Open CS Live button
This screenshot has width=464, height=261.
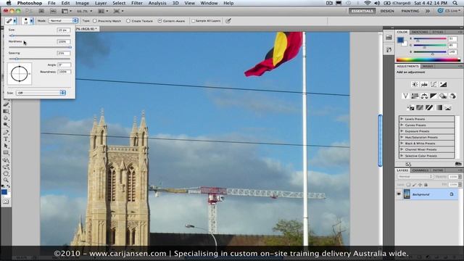pos(449,11)
